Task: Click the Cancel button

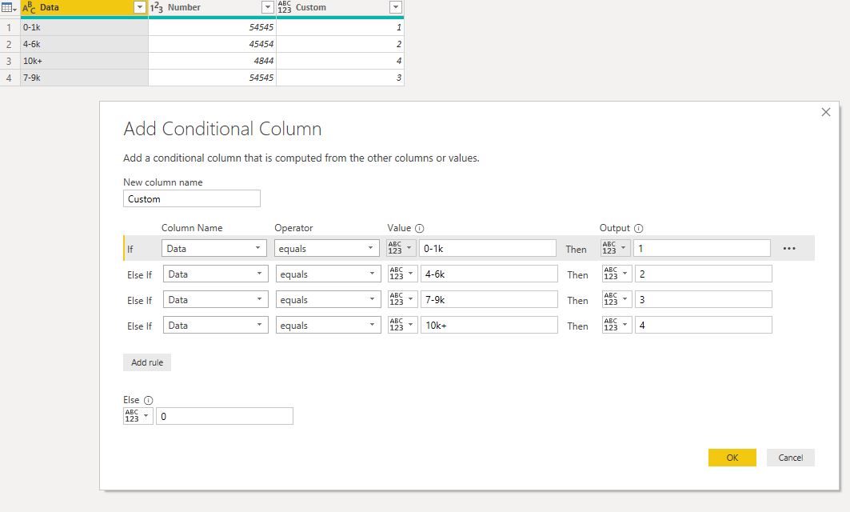Action: point(790,458)
